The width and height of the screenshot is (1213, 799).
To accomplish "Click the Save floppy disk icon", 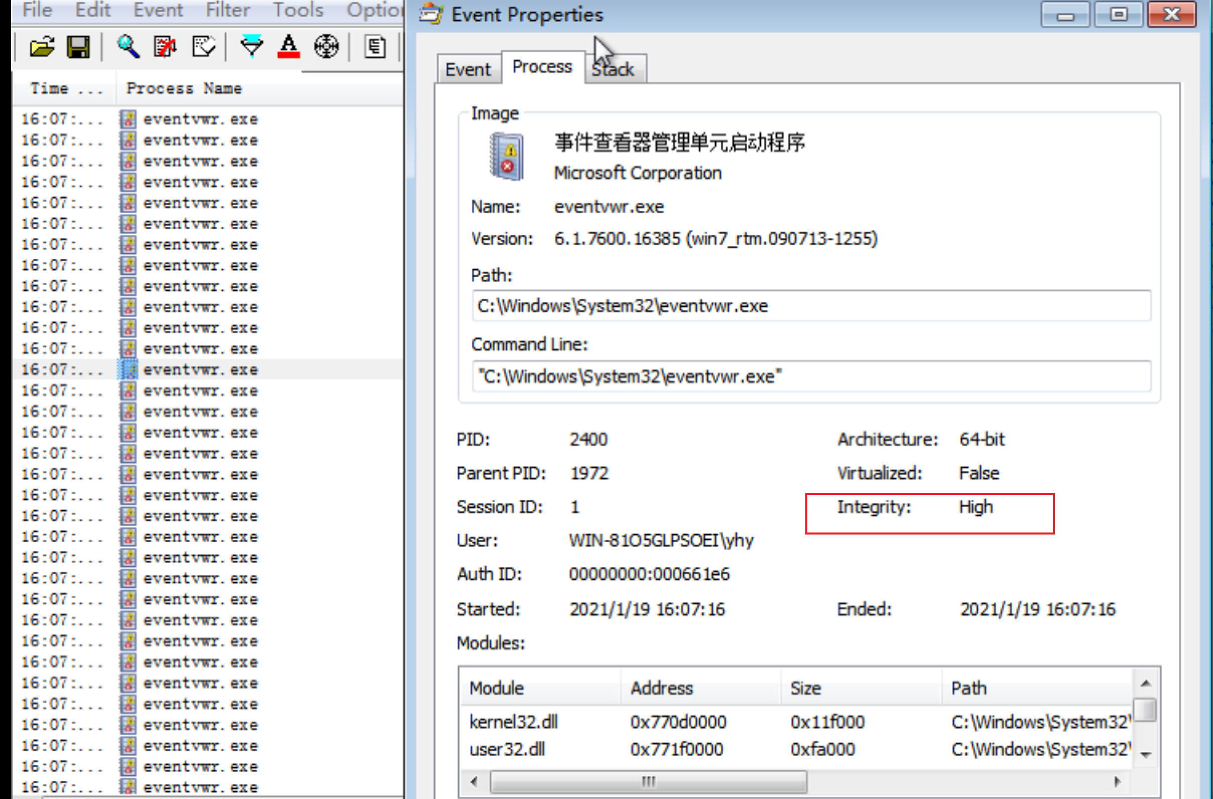I will tap(78, 47).
